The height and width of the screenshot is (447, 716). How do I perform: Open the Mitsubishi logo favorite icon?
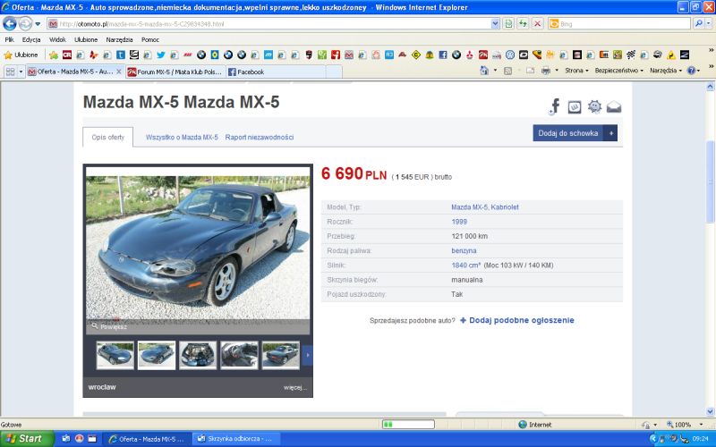(469, 55)
